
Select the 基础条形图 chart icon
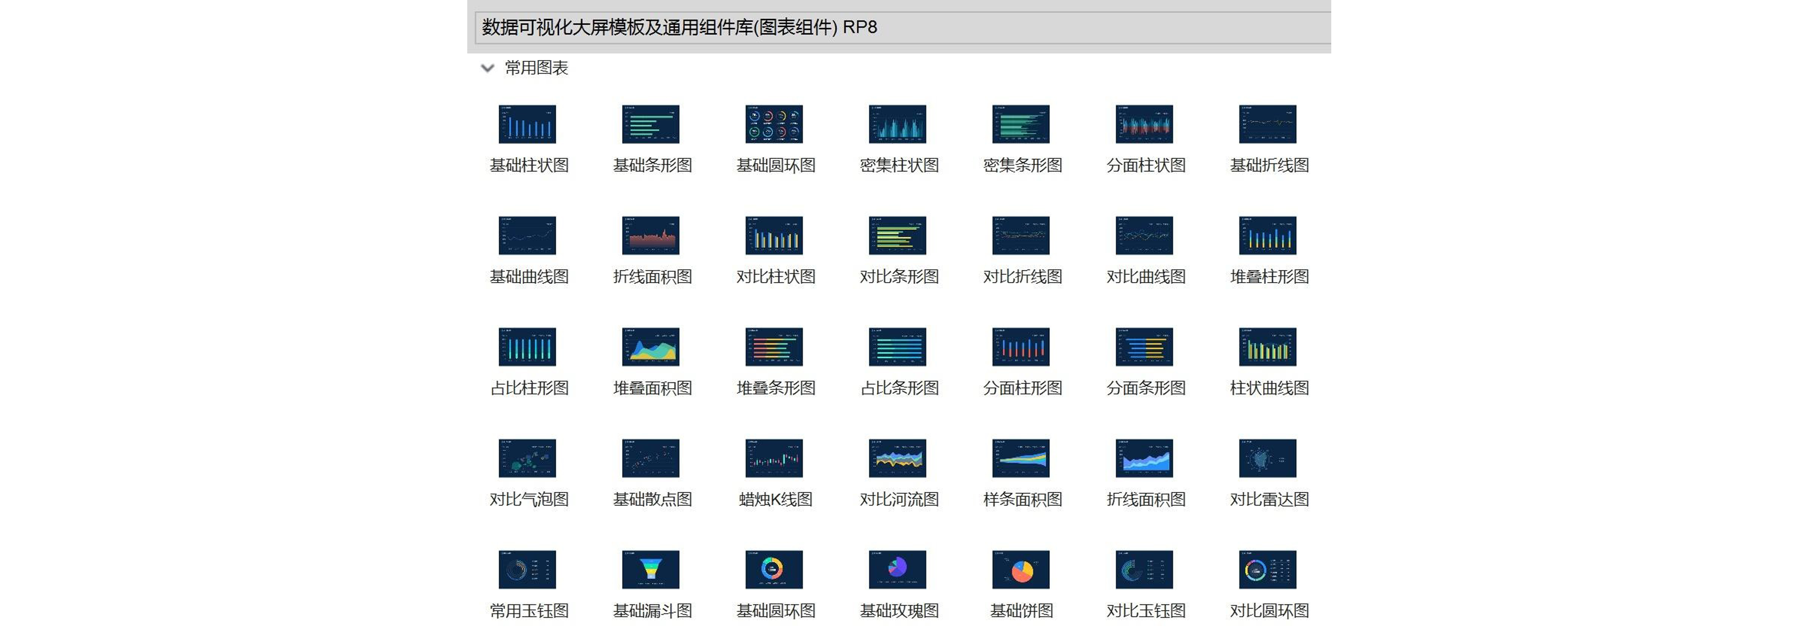(650, 124)
